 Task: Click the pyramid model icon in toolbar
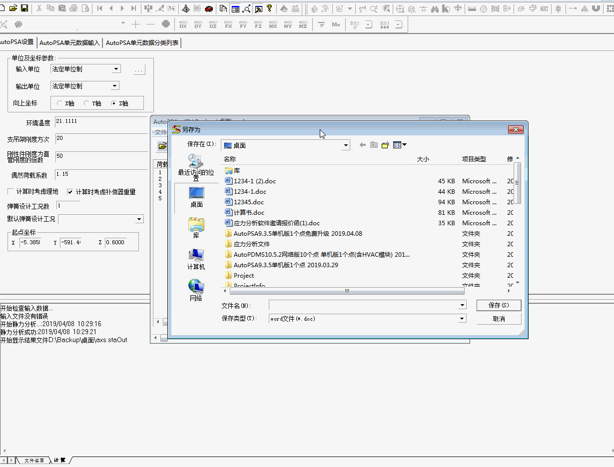186,8
